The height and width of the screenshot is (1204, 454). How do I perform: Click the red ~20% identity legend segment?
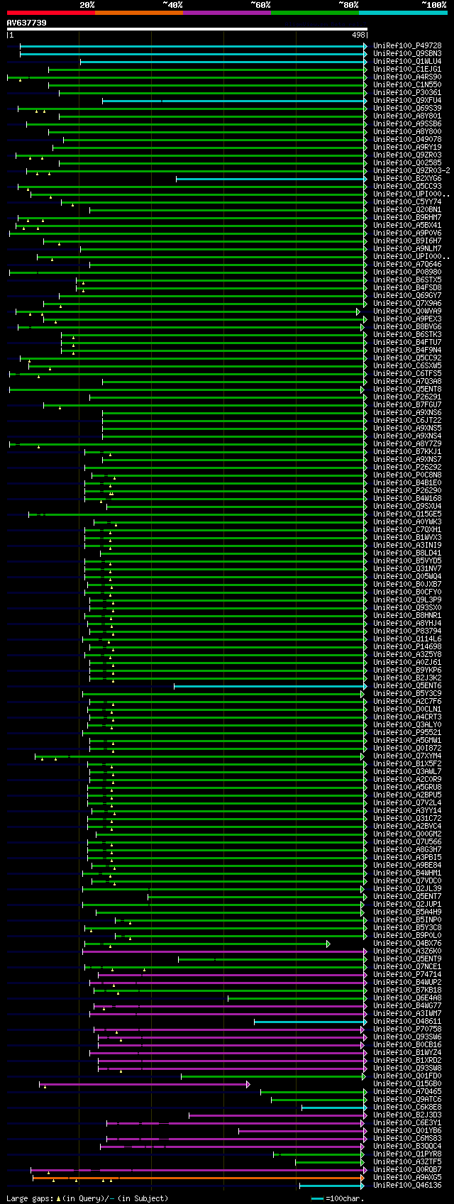(50, 13)
